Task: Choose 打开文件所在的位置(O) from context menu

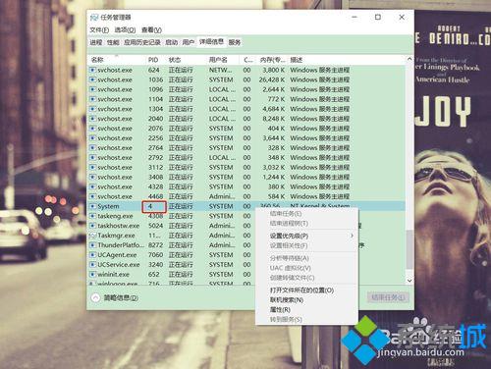Action: [301, 290]
